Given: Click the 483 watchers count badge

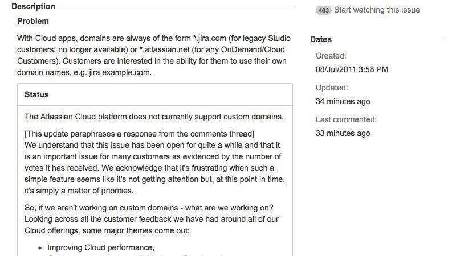Looking at the screenshot, I should (323, 10).
